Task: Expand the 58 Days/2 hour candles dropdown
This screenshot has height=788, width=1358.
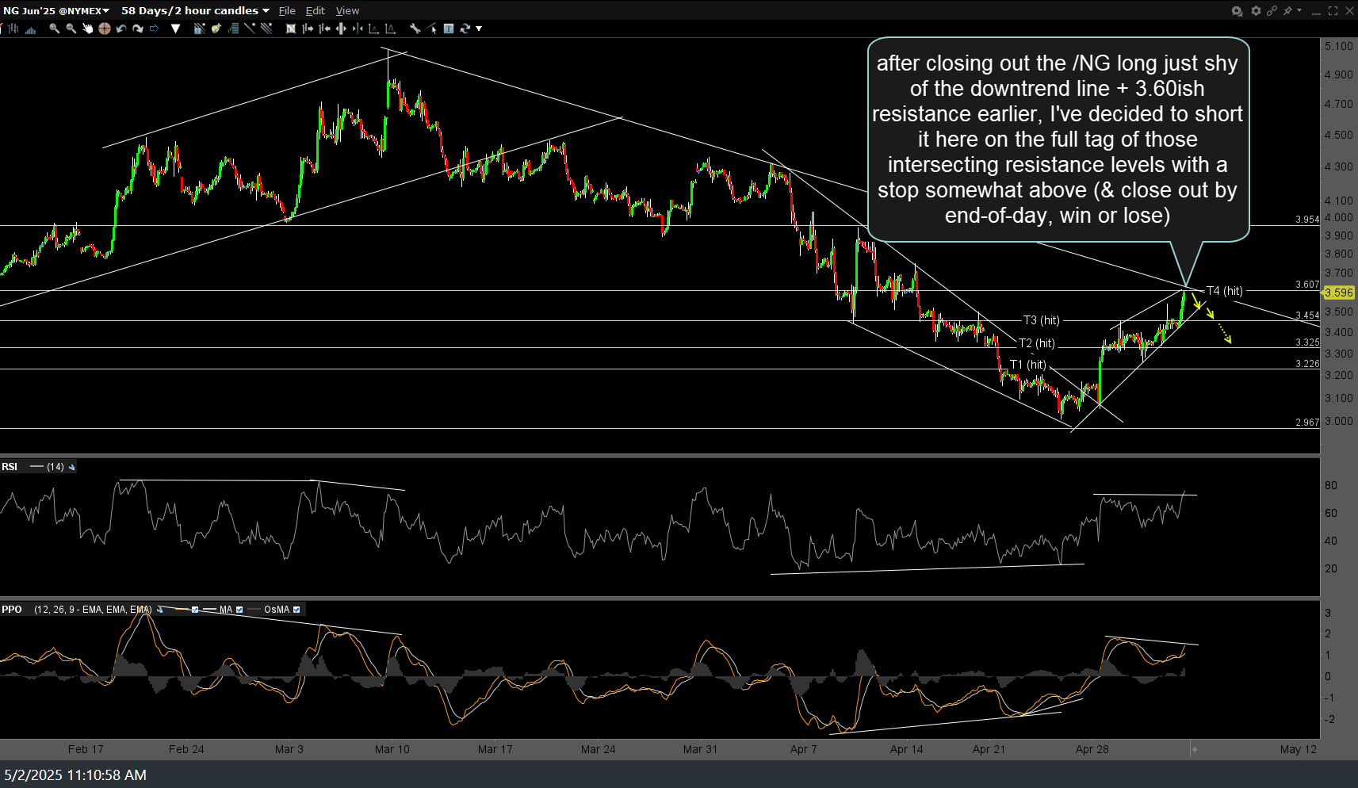Action: [x=195, y=10]
